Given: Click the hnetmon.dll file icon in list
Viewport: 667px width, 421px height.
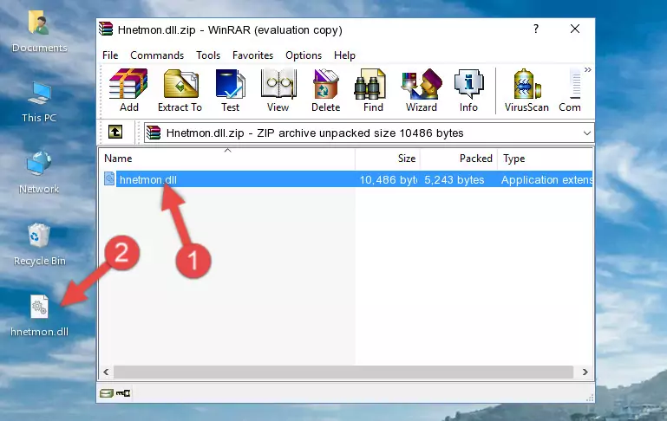Looking at the screenshot, I should tap(109, 178).
